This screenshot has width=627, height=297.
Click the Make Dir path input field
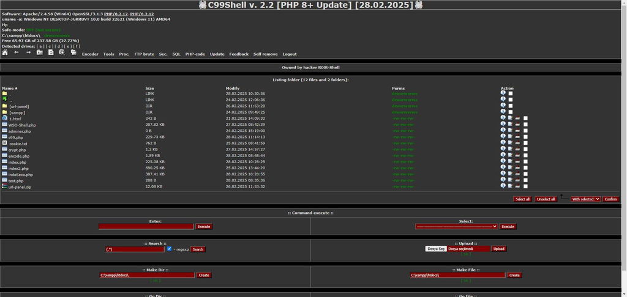[147, 275]
